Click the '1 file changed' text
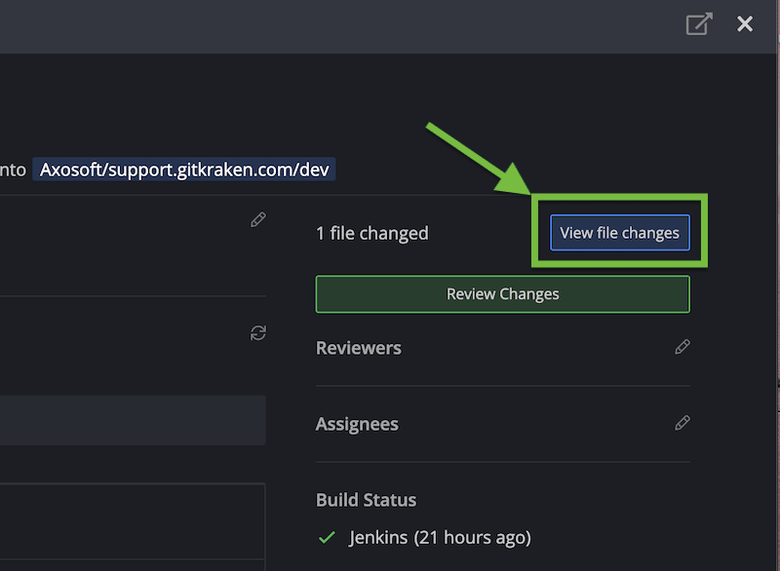This screenshot has height=571, width=780. click(371, 233)
